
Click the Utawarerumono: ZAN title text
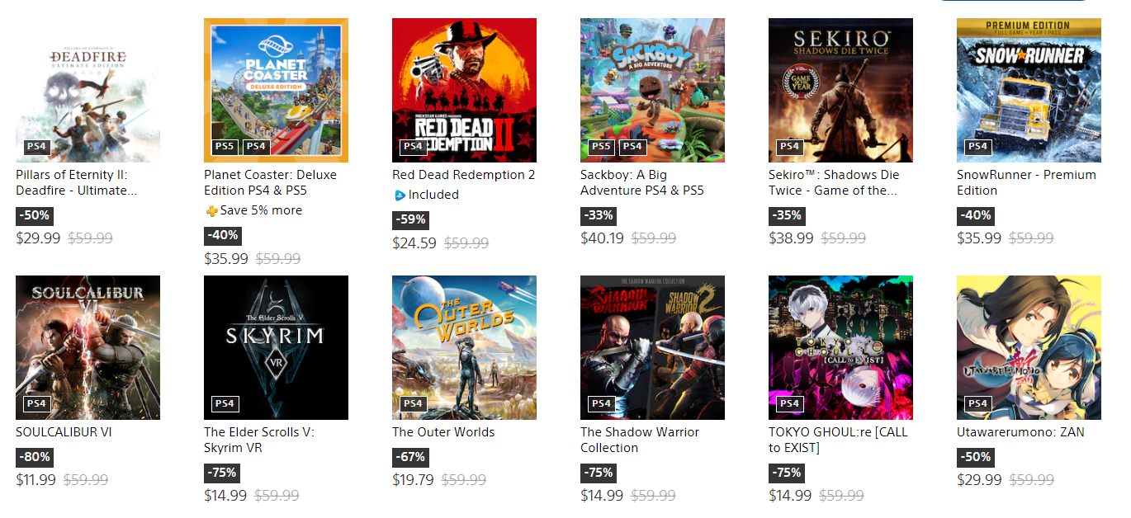tap(1020, 432)
